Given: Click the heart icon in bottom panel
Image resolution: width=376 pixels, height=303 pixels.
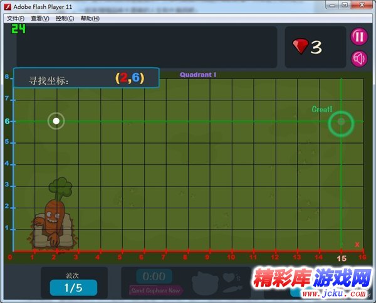Looking at the screenshot, I should click(x=230, y=277).
